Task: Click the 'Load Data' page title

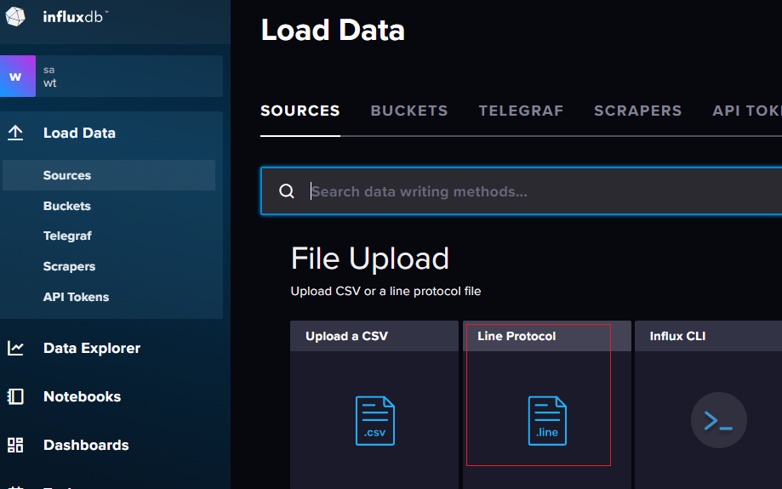Action: pos(333,30)
